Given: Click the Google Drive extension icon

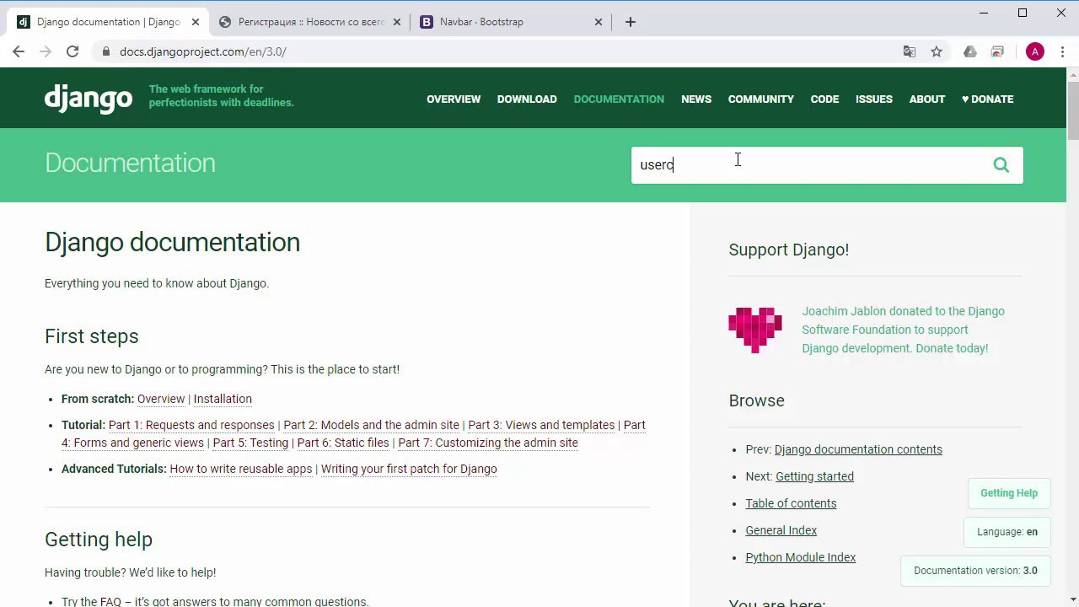Looking at the screenshot, I should [970, 51].
